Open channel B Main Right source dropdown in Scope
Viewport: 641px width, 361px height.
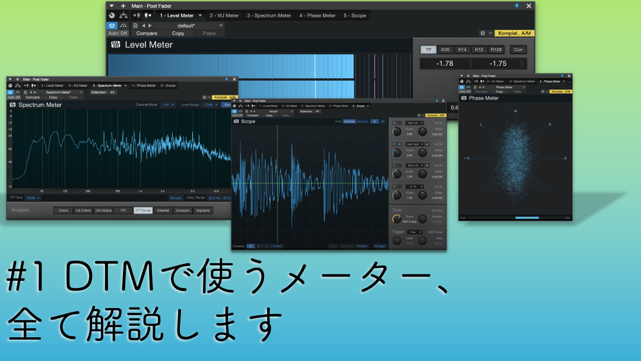point(414,144)
